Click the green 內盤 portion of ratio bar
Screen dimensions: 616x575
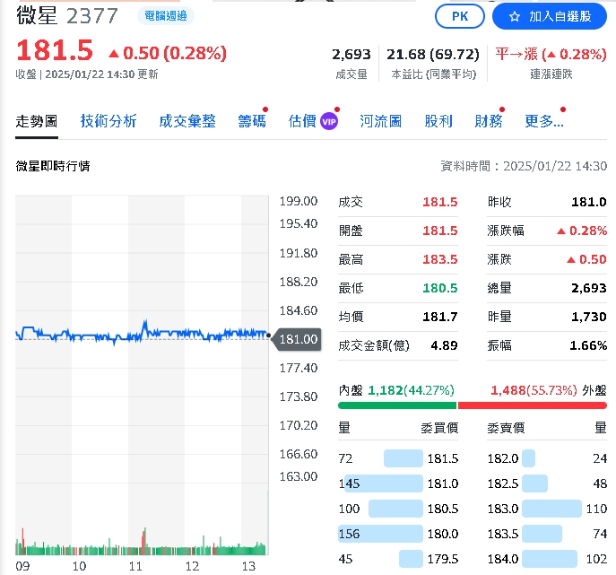pyautogui.click(x=397, y=405)
